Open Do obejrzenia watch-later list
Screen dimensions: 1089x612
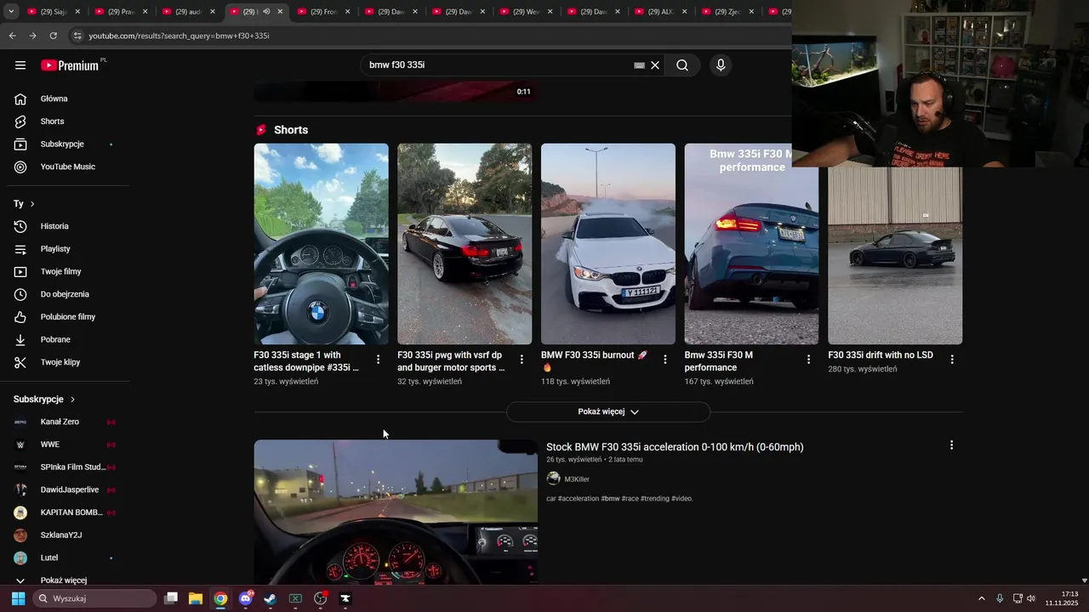point(65,294)
